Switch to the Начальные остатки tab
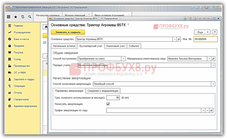Image resolution: width=227 pixels, height=139 pixels. click(64, 46)
